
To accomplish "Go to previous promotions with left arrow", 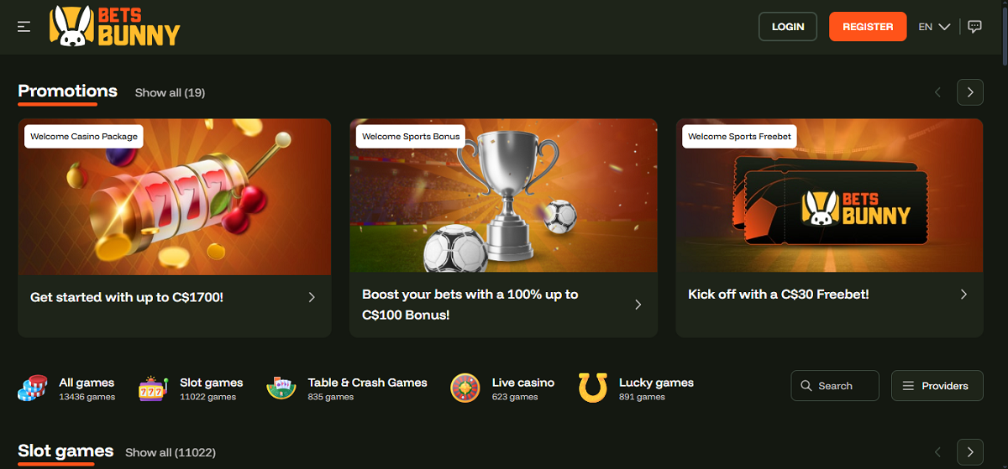I will [x=938, y=92].
